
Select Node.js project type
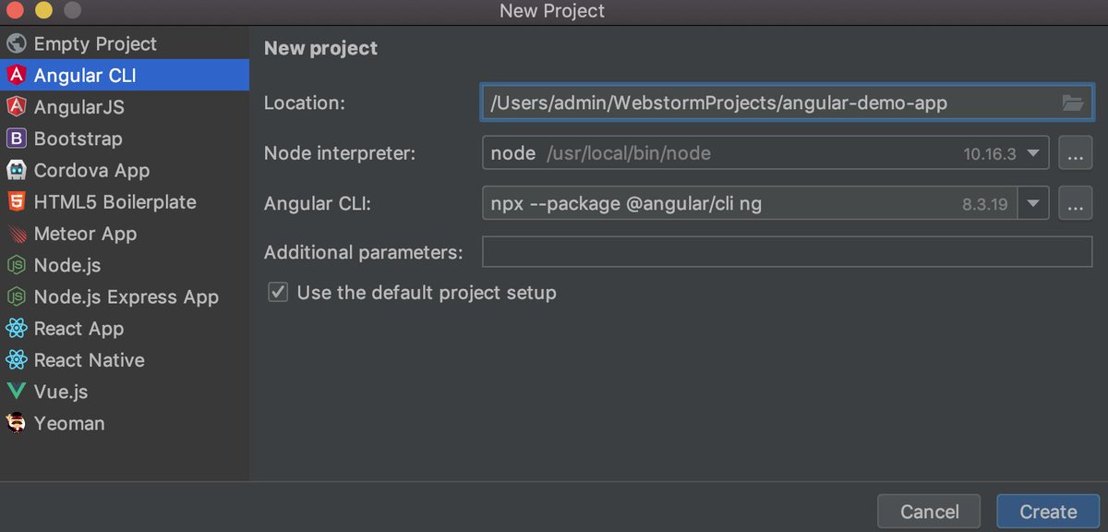[125, 265]
